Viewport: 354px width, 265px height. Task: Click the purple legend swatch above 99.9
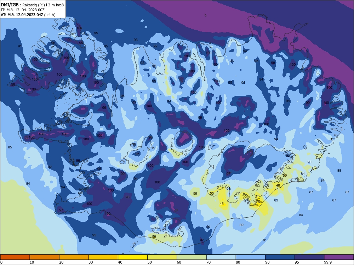pos(339,257)
